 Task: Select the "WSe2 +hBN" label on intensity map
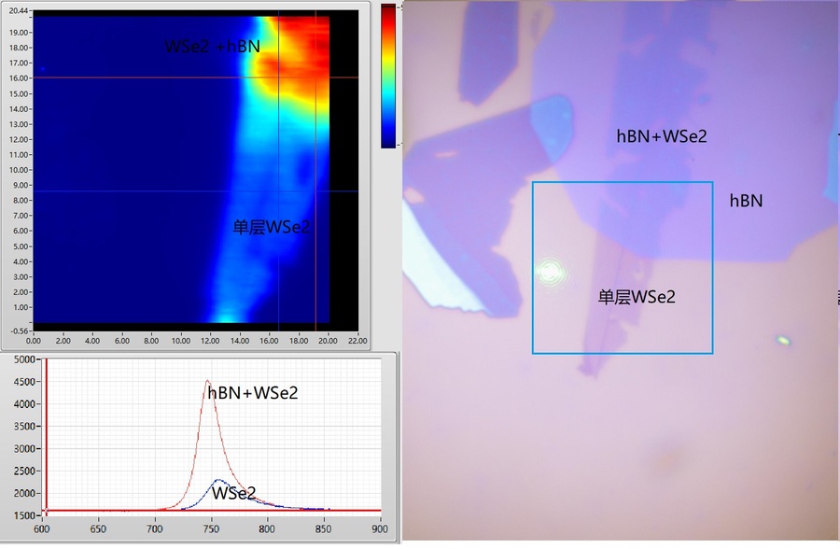(x=212, y=45)
